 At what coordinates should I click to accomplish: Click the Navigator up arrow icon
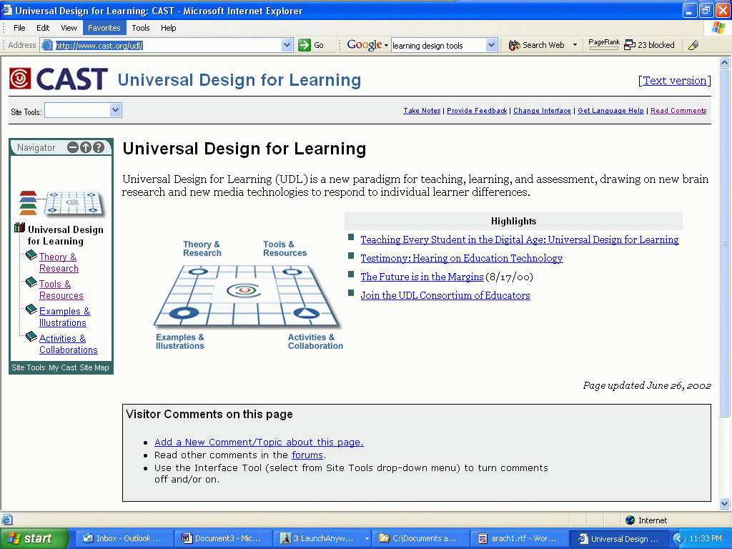click(86, 148)
